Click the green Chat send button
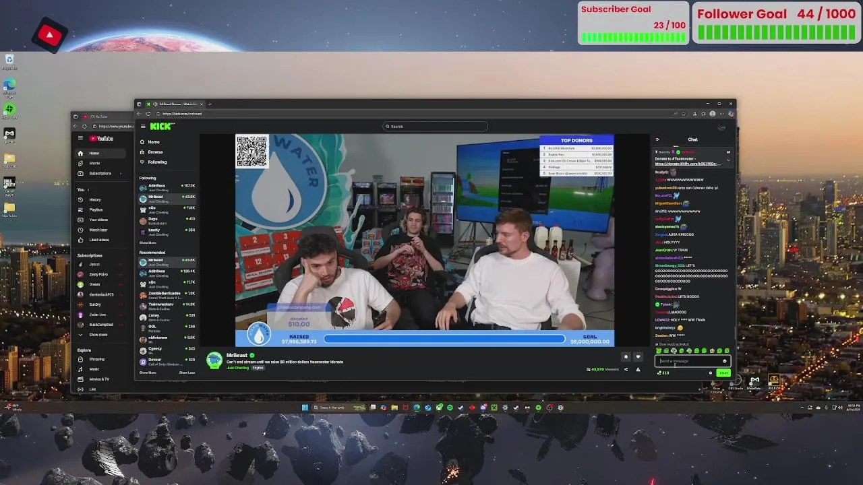Viewport: 863px width, 485px height. pos(723,373)
